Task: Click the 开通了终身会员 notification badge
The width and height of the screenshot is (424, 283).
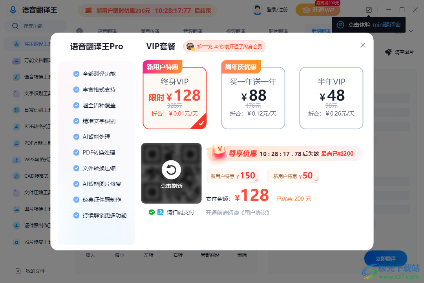Action: tap(224, 47)
